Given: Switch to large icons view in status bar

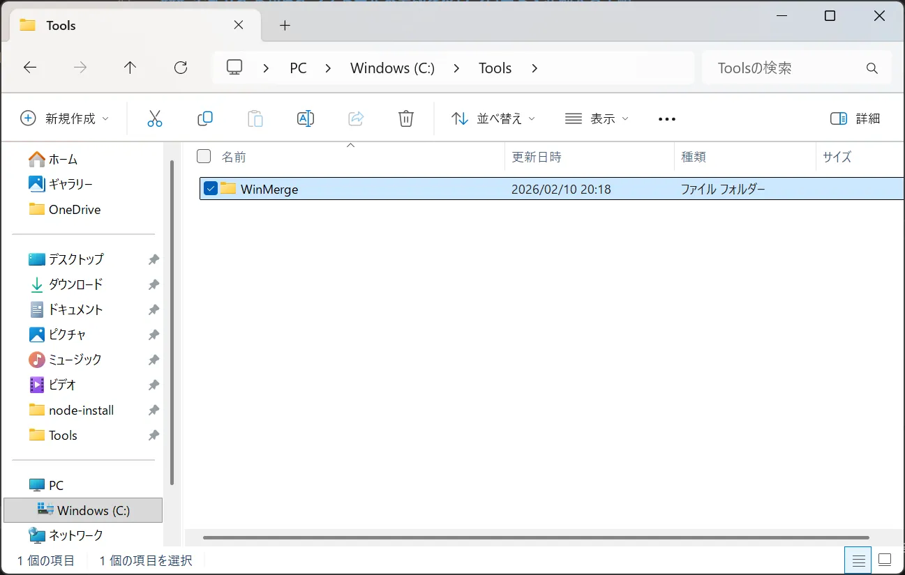Looking at the screenshot, I should pyautogui.click(x=885, y=560).
